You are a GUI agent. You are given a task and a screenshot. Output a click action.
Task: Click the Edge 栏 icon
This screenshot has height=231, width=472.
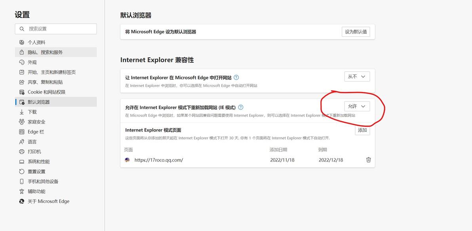(22, 132)
